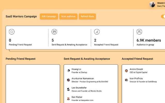Toggle the campaign on/off switch
This screenshot has width=165, height=103.
(x=163, y=16)
